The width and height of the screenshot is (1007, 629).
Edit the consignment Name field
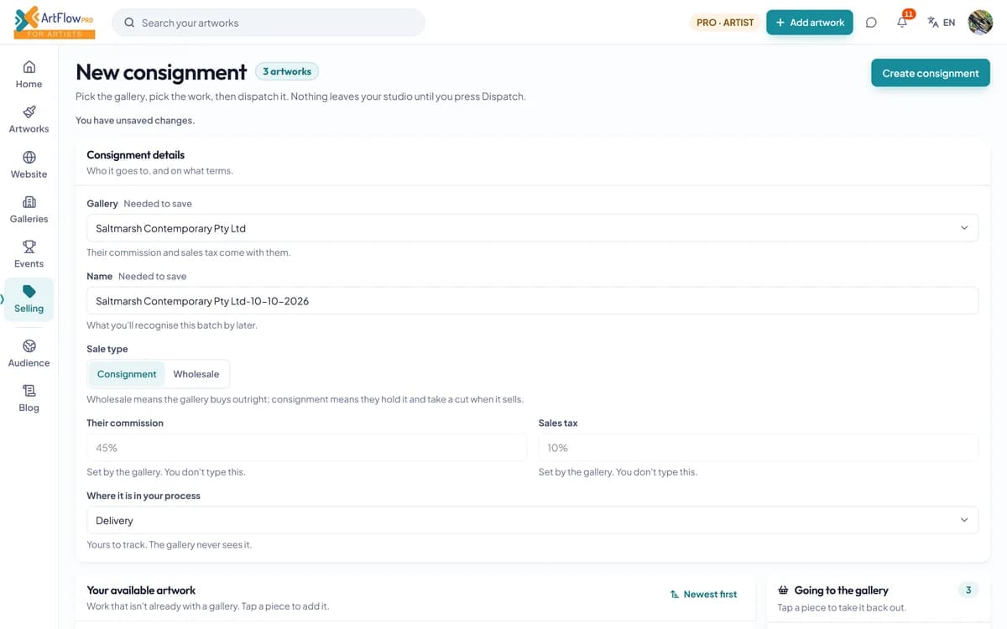point(532,301)
